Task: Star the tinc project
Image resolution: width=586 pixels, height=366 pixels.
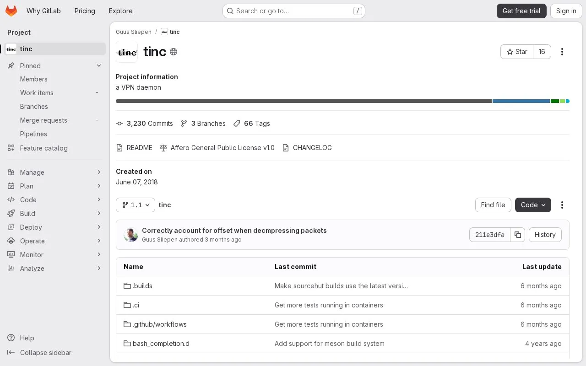Action: coord(517,52)
